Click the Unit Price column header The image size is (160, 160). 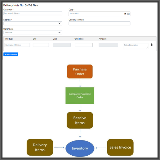pyautogui.click(x=79, y=39)
